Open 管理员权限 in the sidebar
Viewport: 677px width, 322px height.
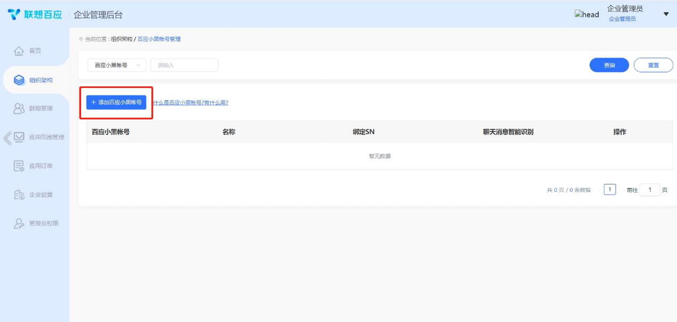(x=43, y=223)
